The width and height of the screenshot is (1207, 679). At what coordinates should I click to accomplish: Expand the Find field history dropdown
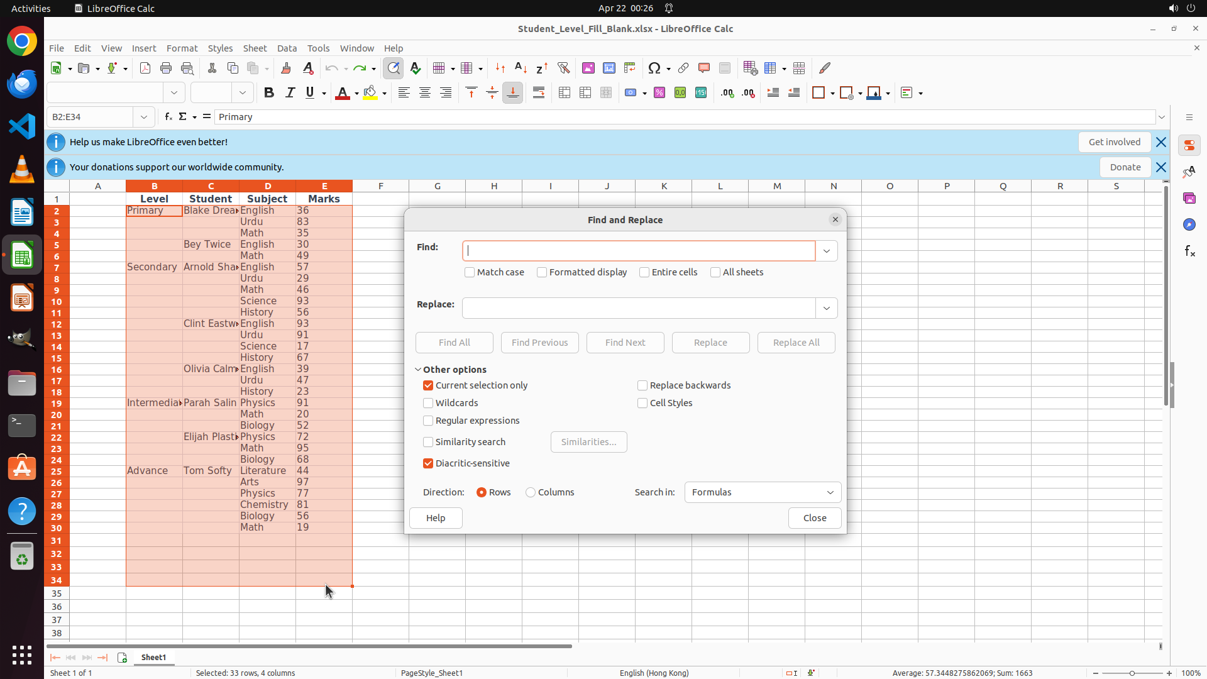pyautogui.click(x=827, y=251)
